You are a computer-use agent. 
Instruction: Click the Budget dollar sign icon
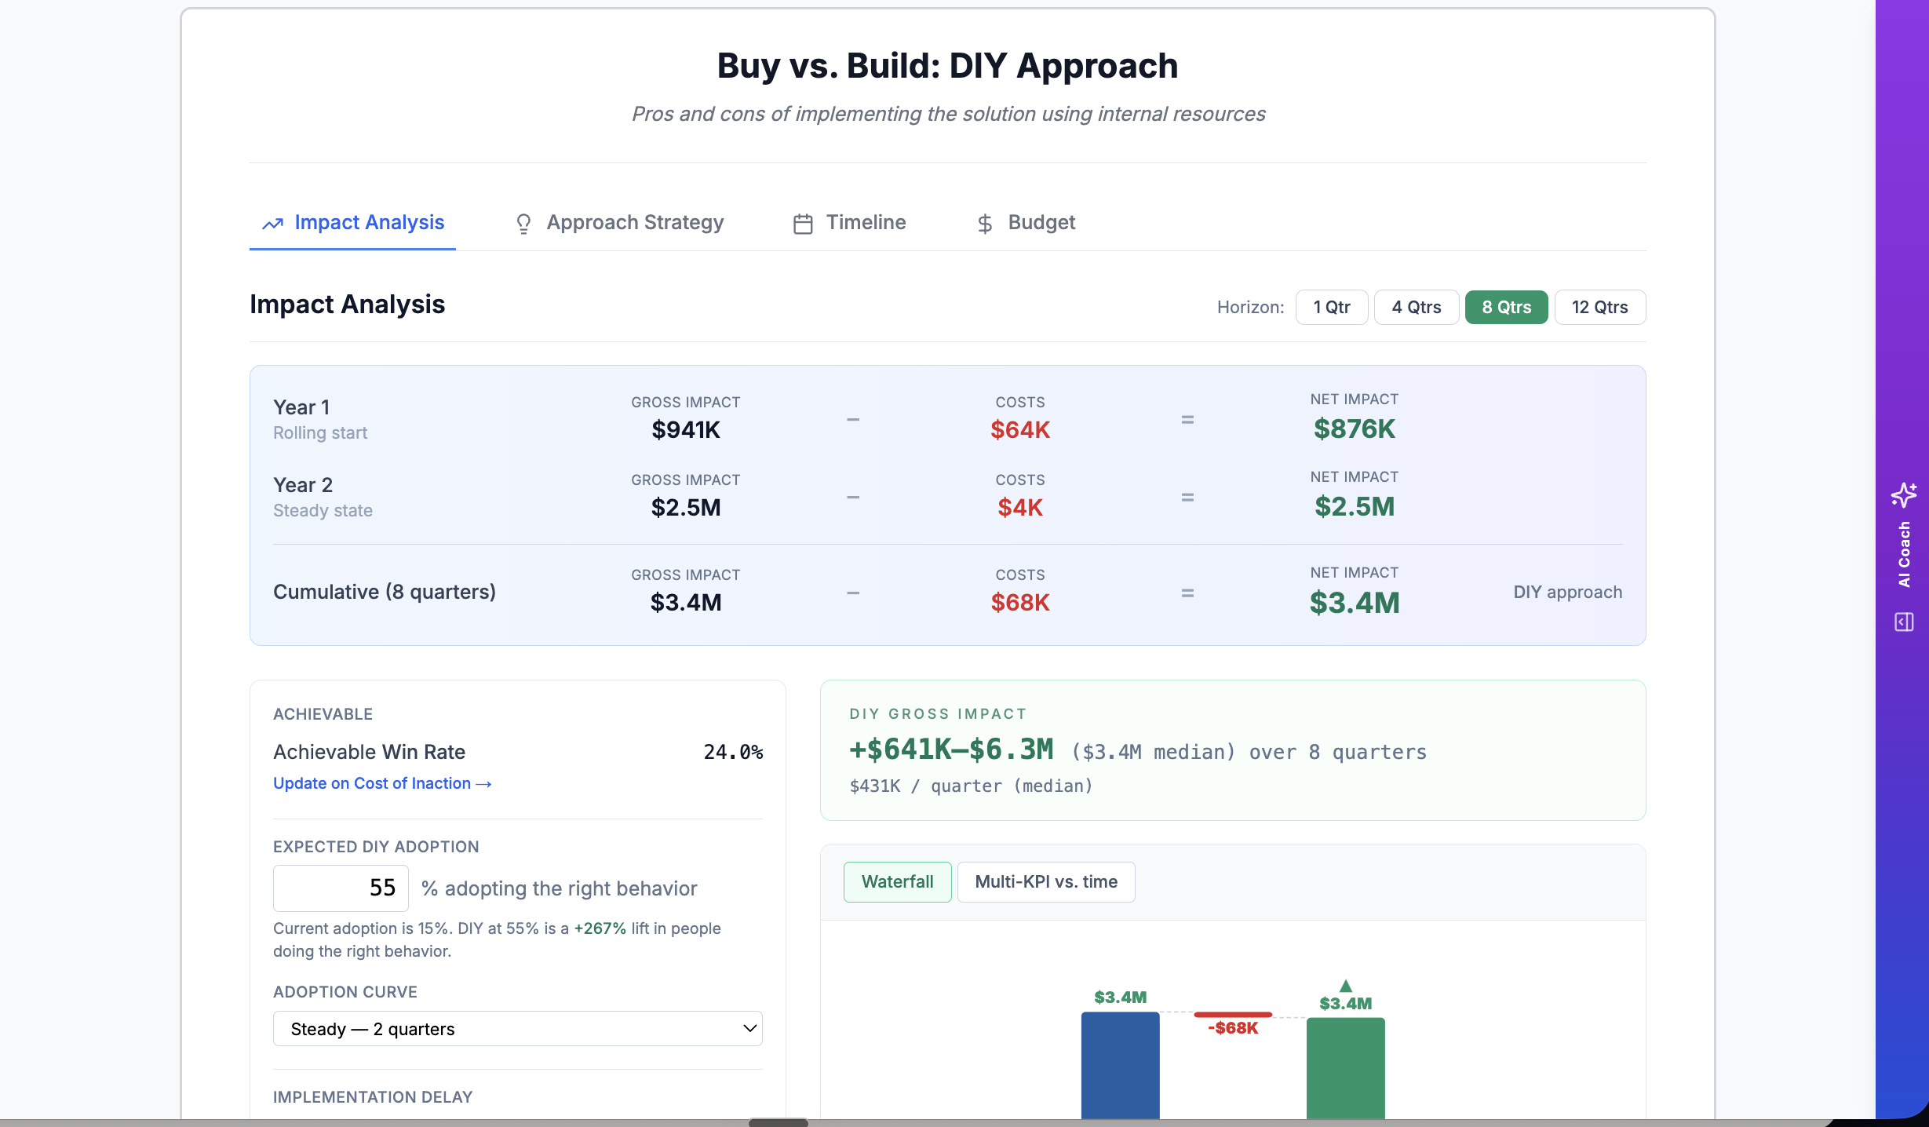pos(985,224)
